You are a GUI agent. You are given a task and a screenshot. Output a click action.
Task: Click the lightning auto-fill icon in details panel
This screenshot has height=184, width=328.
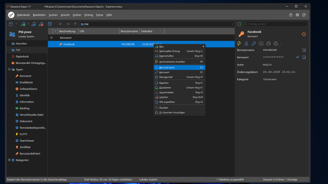(x=239, y=43)
